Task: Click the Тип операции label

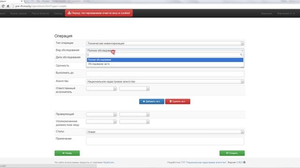Action: 65,43
